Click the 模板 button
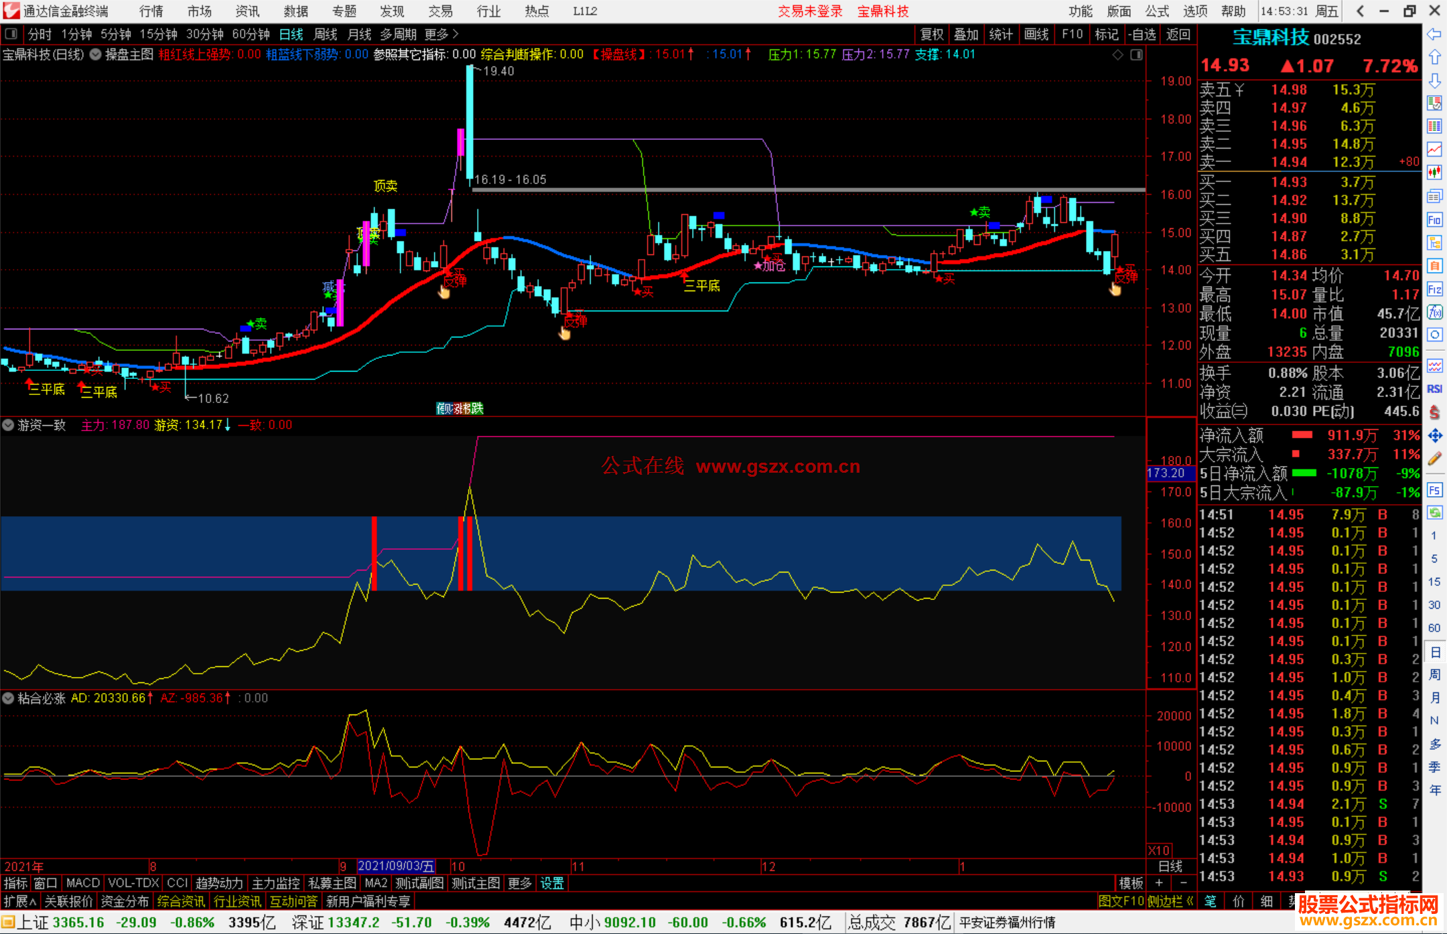Image resolution: width=1447 pixels, height=934 pixels. (1131, 883)
